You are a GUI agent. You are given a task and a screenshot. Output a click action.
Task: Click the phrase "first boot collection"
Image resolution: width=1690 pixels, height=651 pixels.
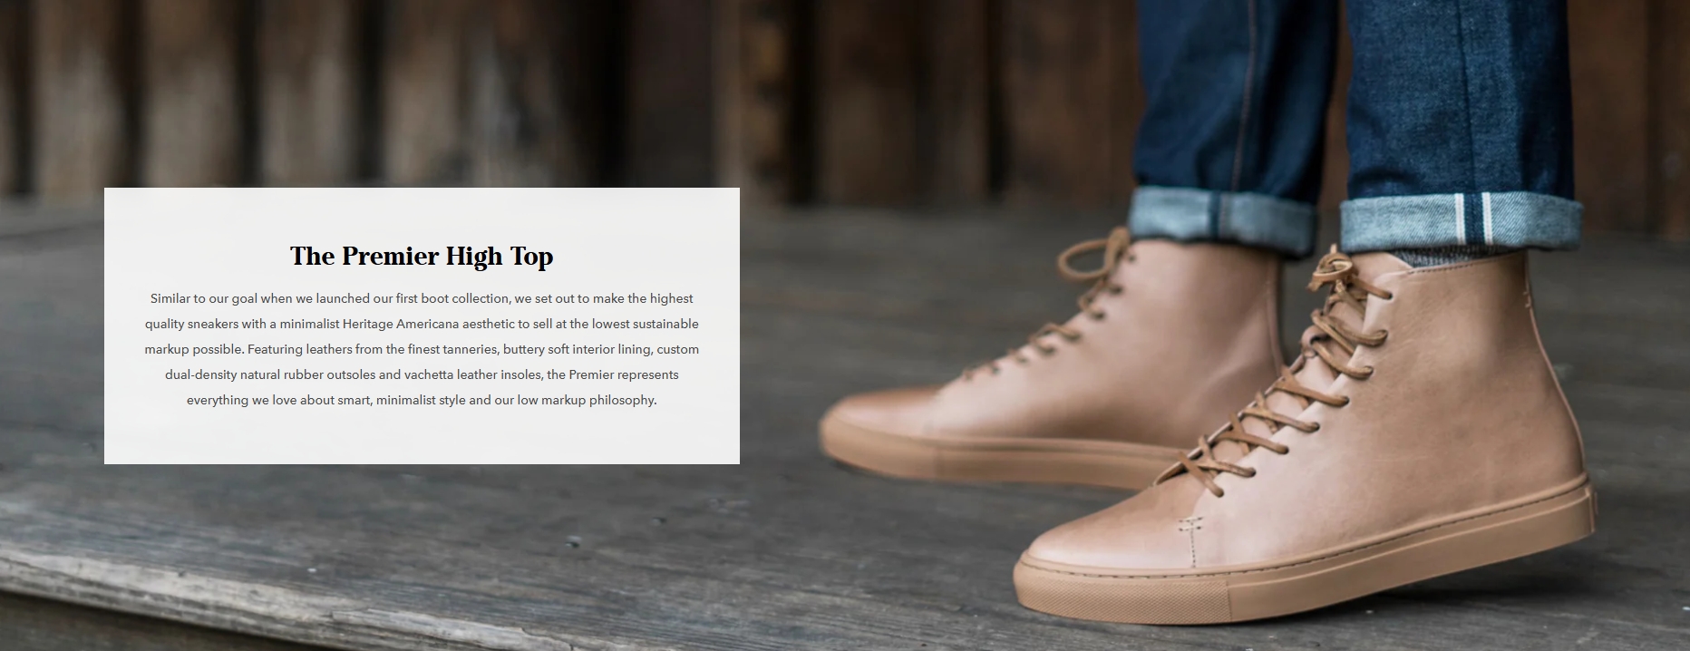pyautogui.click(x=452, y=298)
